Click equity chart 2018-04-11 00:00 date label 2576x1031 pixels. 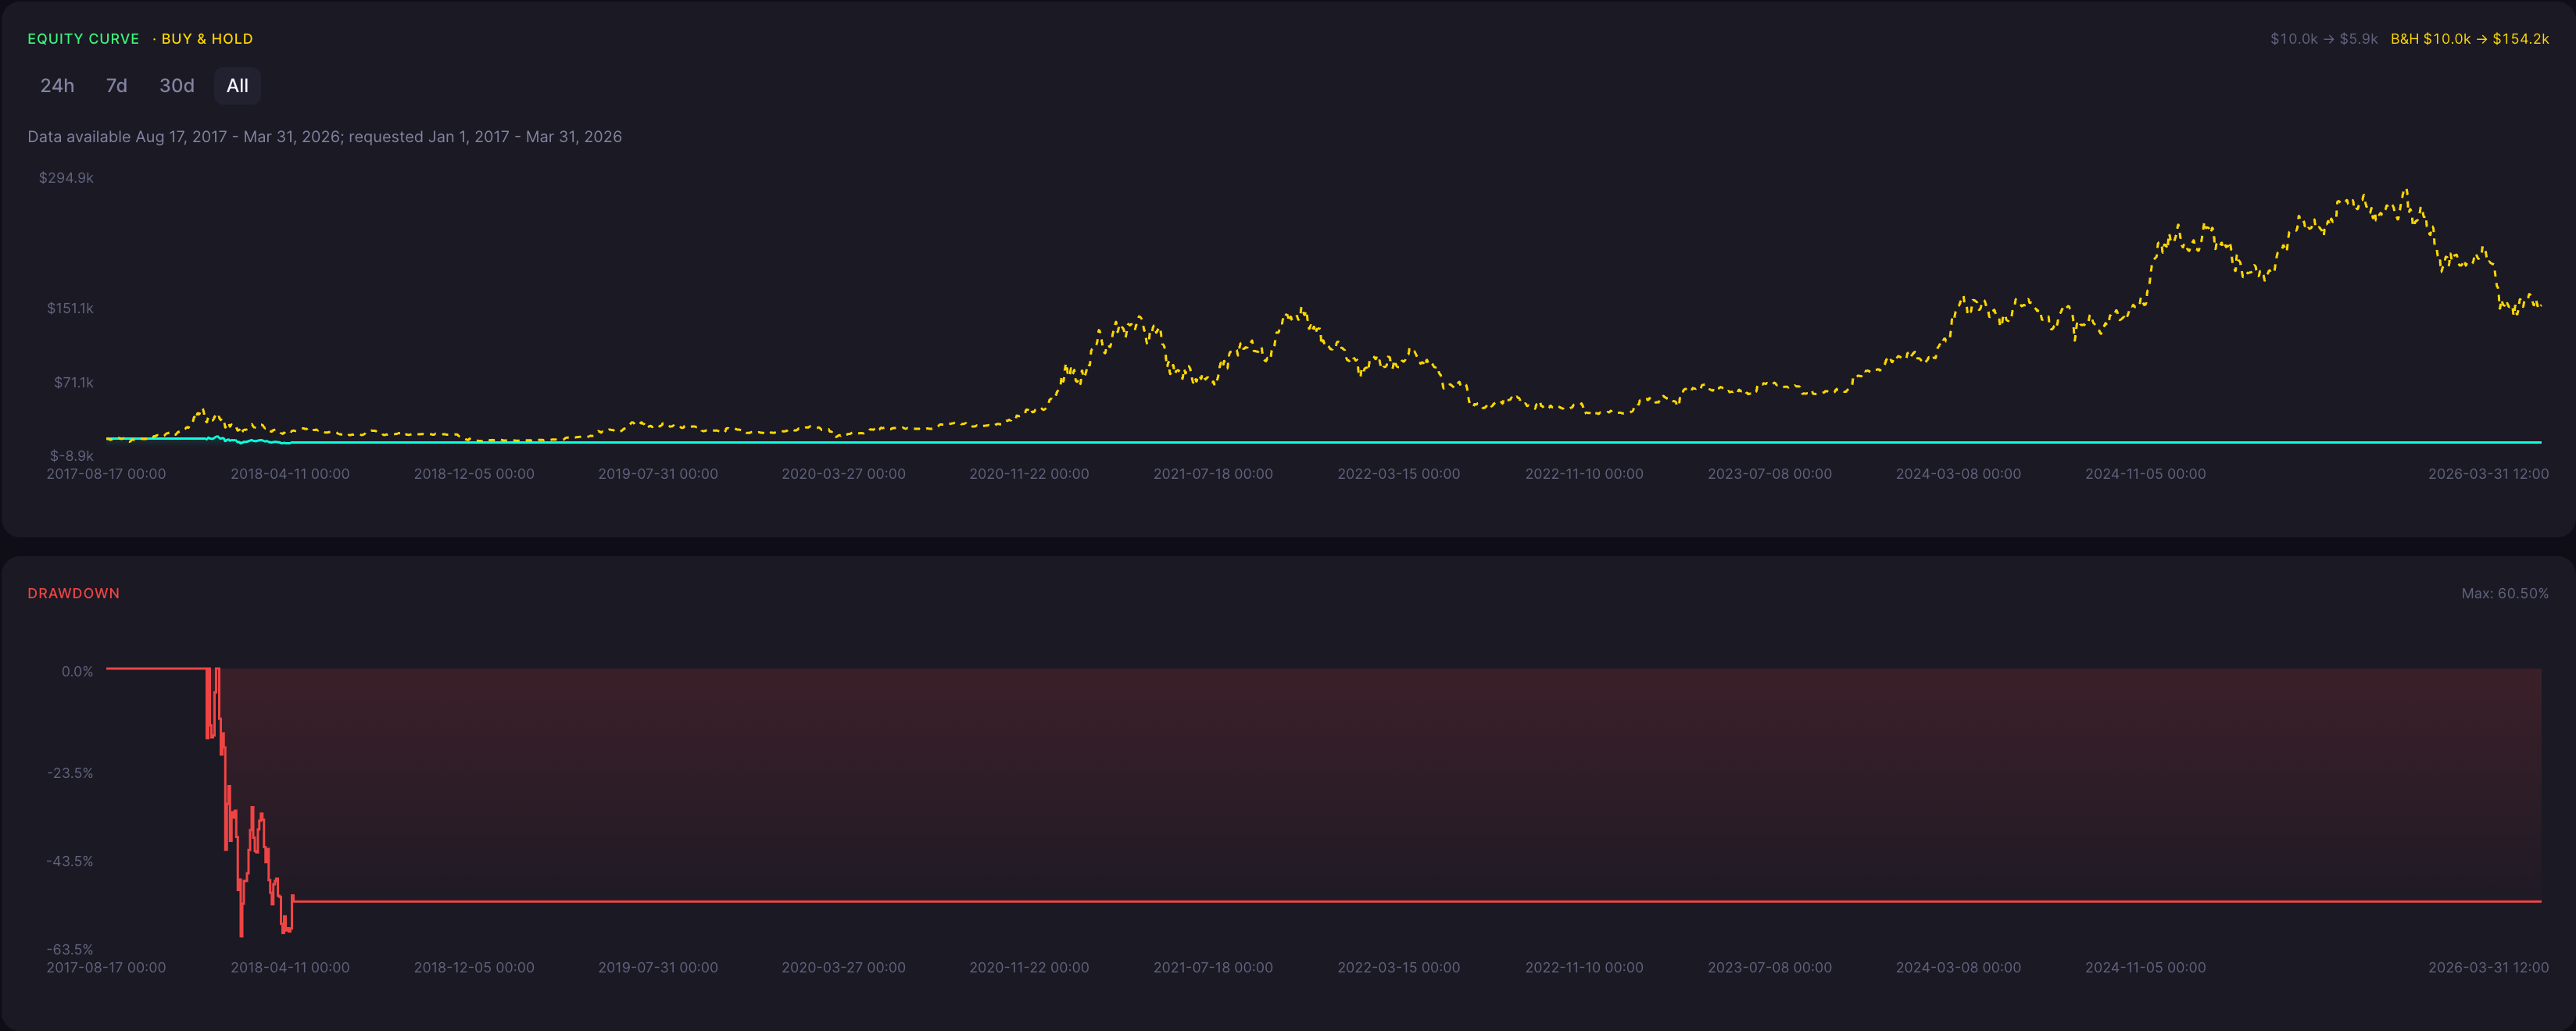pyautogui.click(x=290, y=473)
